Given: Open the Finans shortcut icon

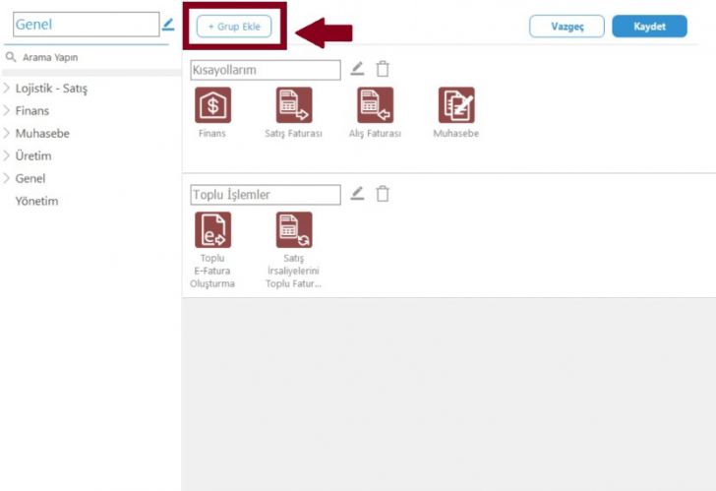Looking at the screenshot, I should tap(212, 105).
